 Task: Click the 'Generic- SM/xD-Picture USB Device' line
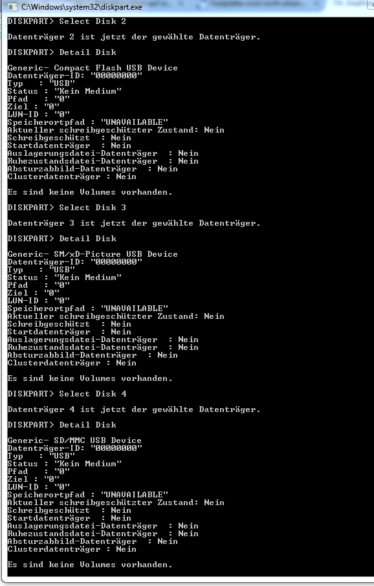pos(93,254)
